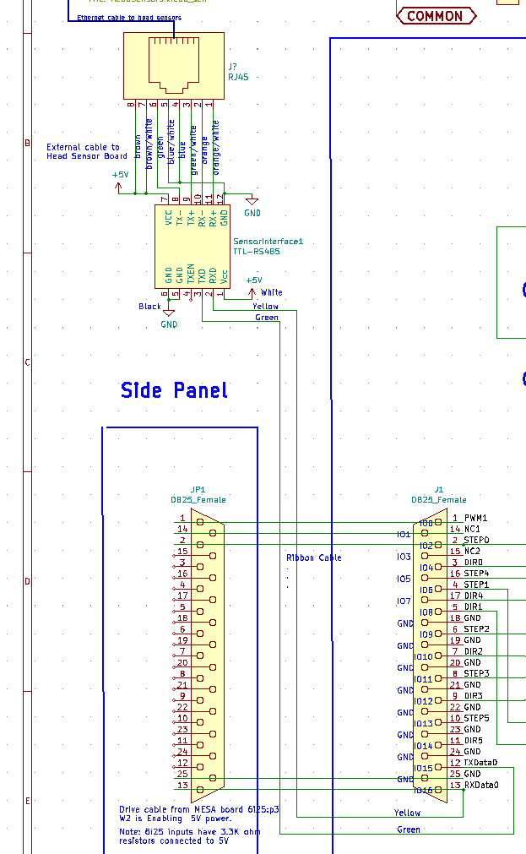Click the 'STEP1' pin label
Screen dimensions: 526x854
point(476,585)
